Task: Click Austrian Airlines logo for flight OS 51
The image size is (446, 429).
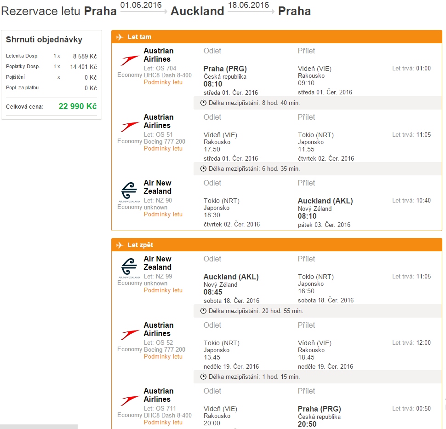Action: click(x=129, y=127)
